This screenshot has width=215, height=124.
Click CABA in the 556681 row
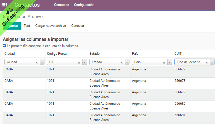(x=9, y=115)
